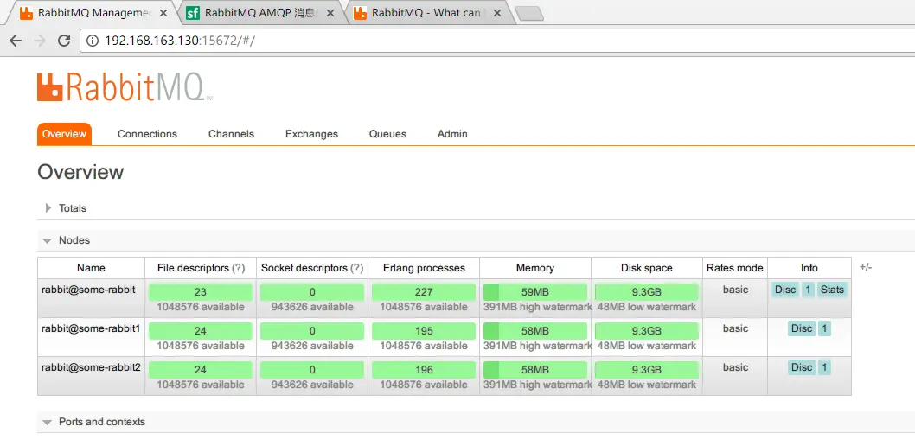Image resolution: width=915 pixels, height=446 pixels.
Task: Click the 1 badge in rabbit@some-rabbit row
Action: (808, 290)
